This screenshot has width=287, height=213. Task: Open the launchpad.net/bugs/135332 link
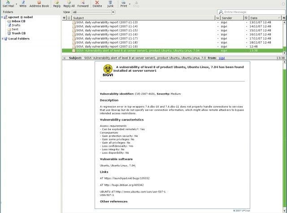127,178
